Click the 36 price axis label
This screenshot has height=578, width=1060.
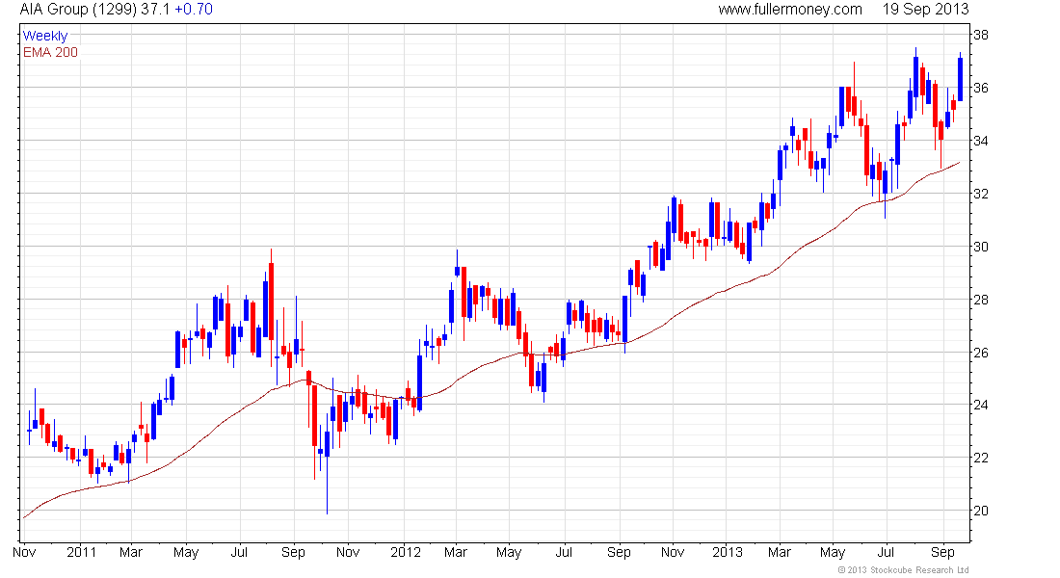[980, 88]
